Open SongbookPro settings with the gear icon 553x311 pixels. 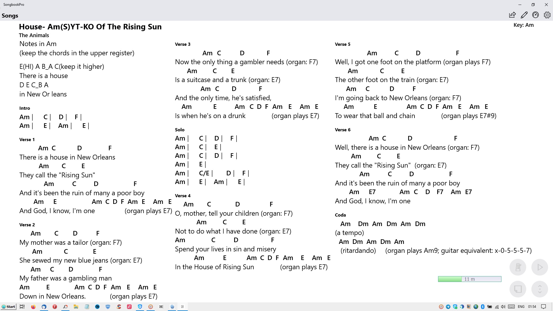pos(547,15)
